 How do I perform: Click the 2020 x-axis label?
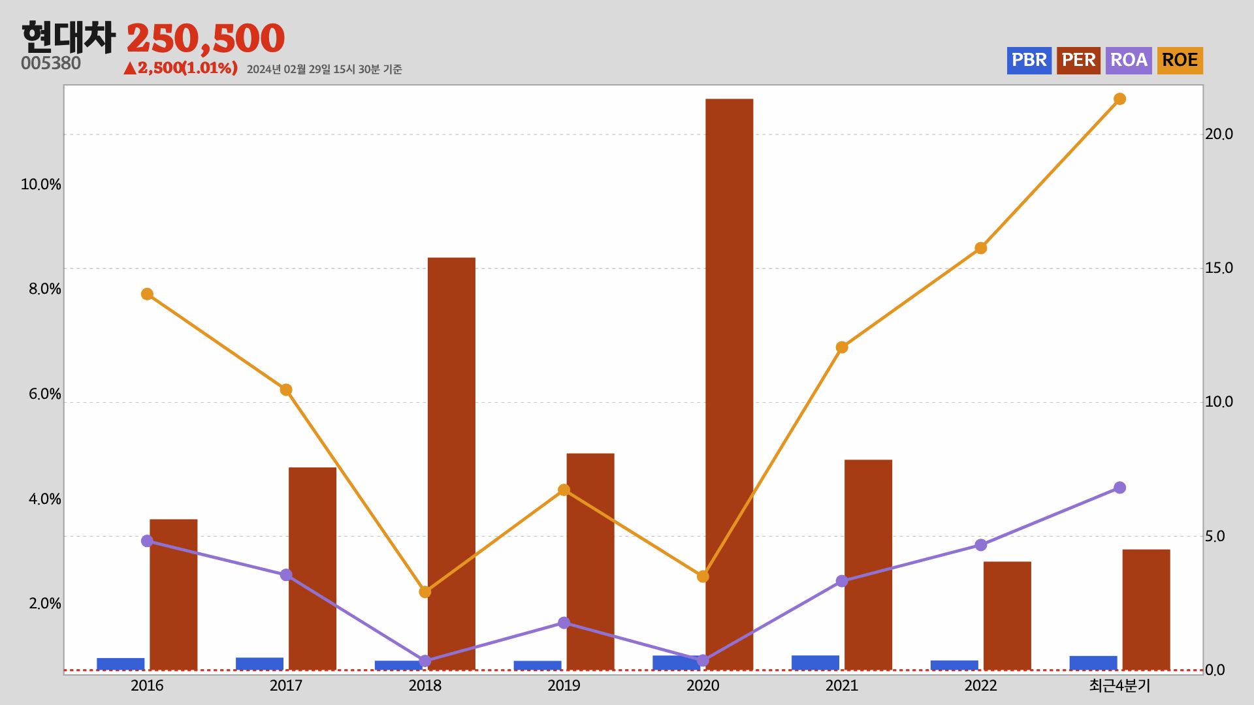pos(703,685)
